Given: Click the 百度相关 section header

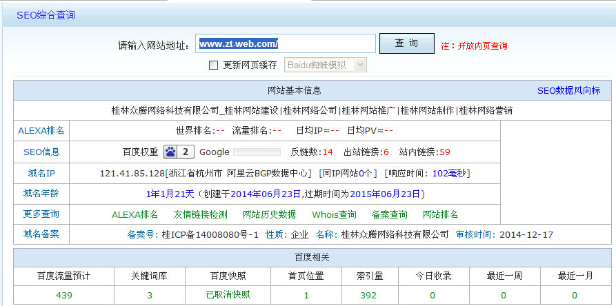Looking at the screenshot, I should pyautogui.click(x=312, y=258).
